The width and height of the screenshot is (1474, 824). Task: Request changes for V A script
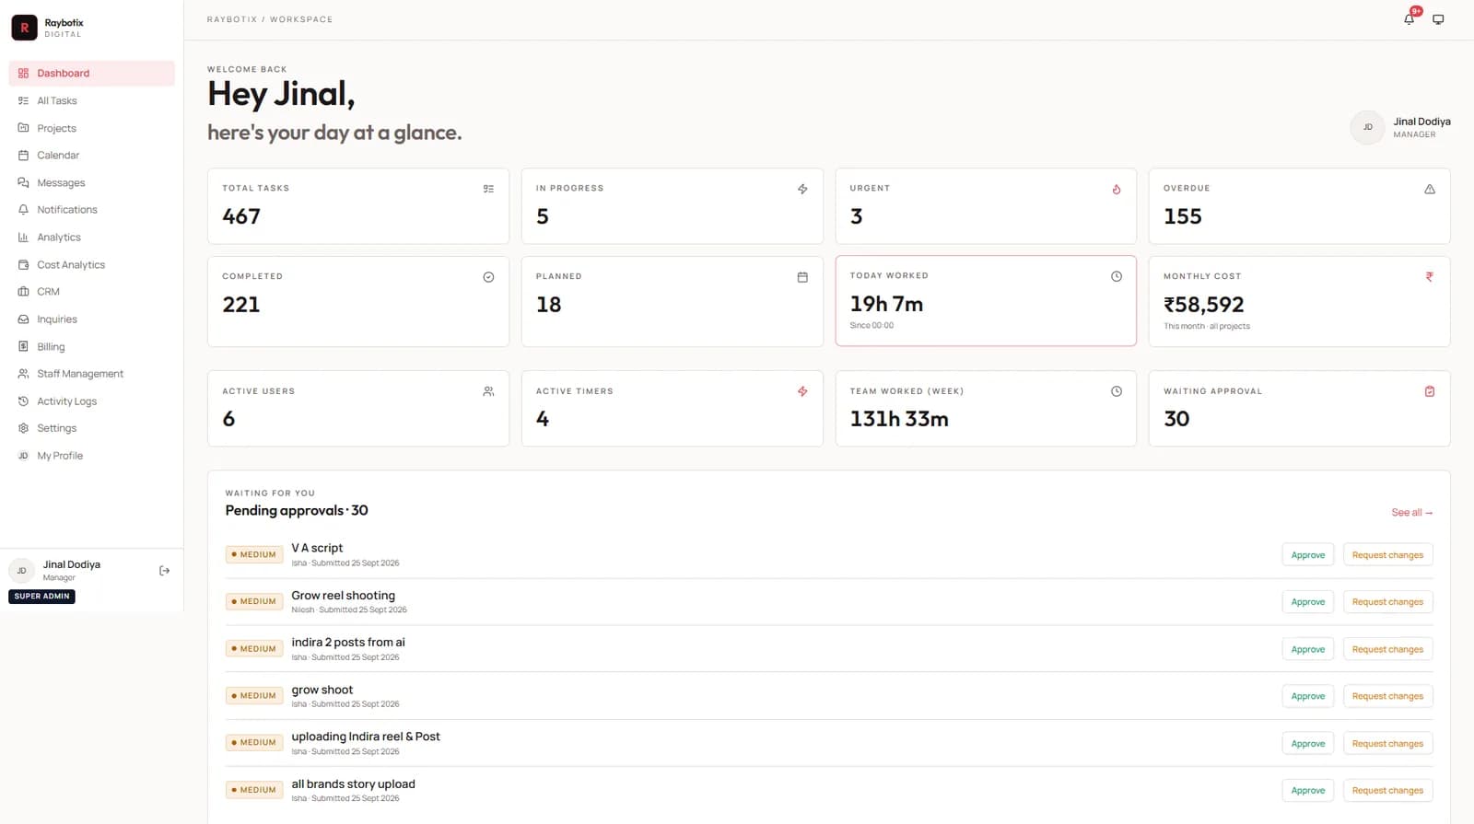[x=1387, y=555]
